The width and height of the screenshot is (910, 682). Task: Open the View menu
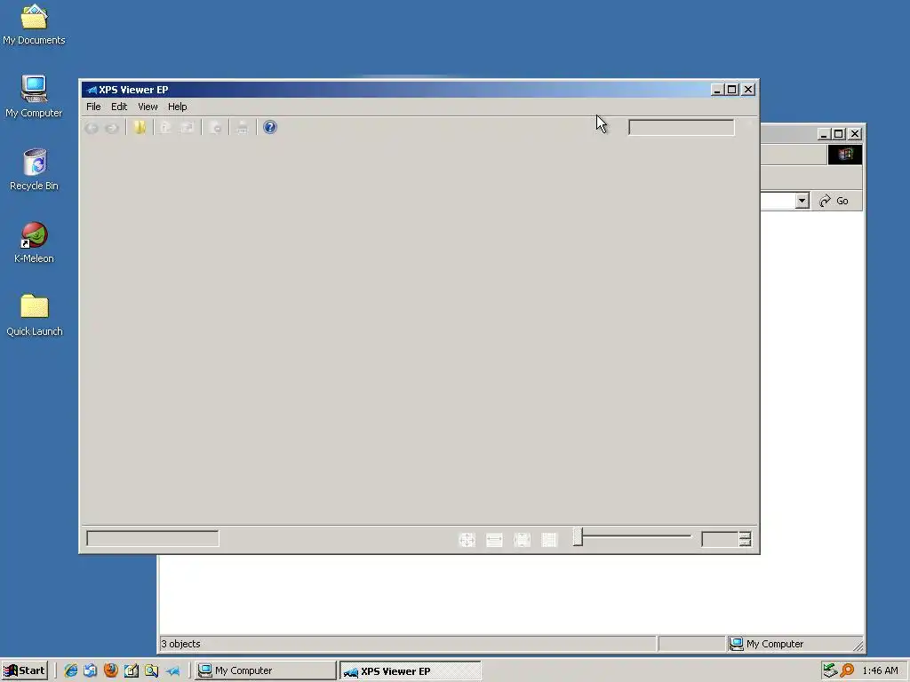148,107
